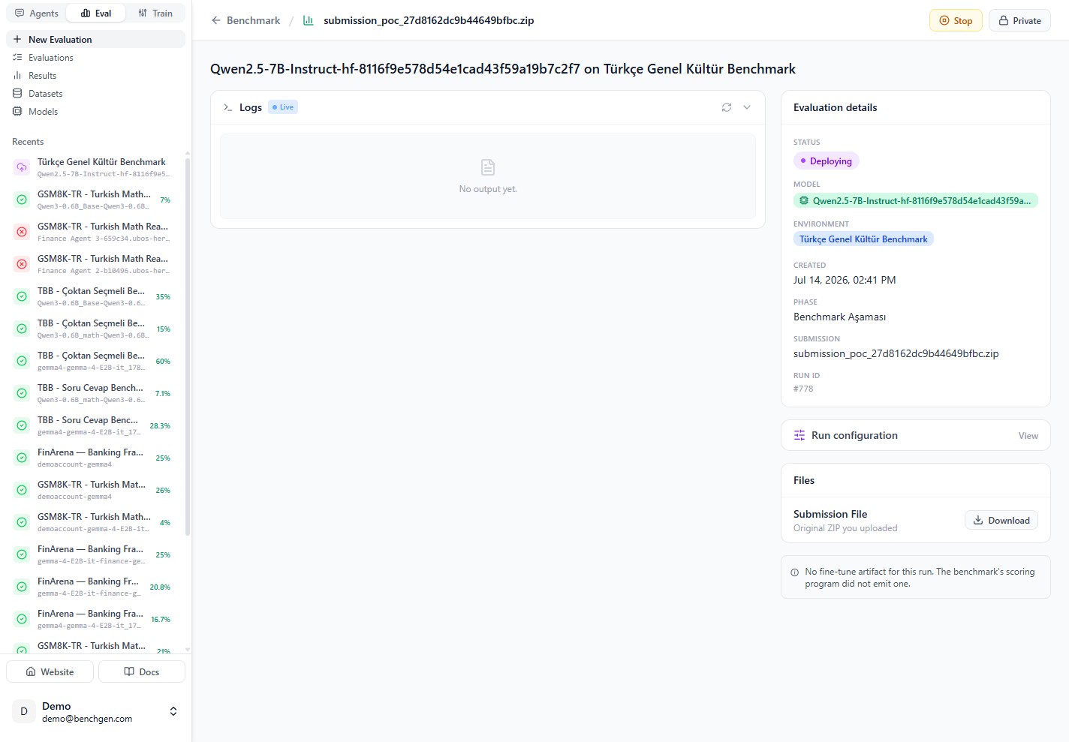
Task: Open the Website link
Action: coord(50,672)
